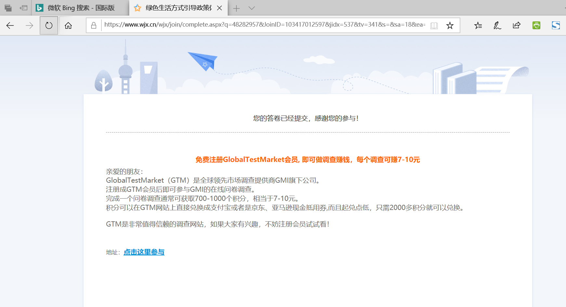This screenshot has width=566, height=307.
Task: Show tabs you've set aside
Action: 8,8
